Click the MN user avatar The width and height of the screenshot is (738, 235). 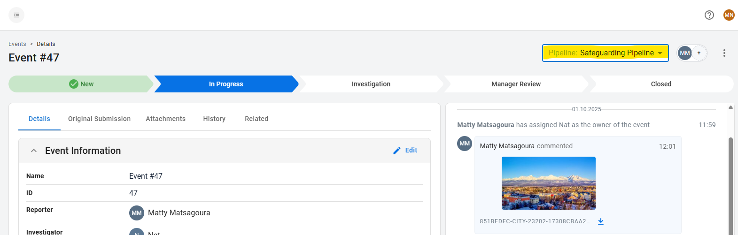coord(729,15)
